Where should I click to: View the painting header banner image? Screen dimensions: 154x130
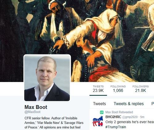pos(77,41)
